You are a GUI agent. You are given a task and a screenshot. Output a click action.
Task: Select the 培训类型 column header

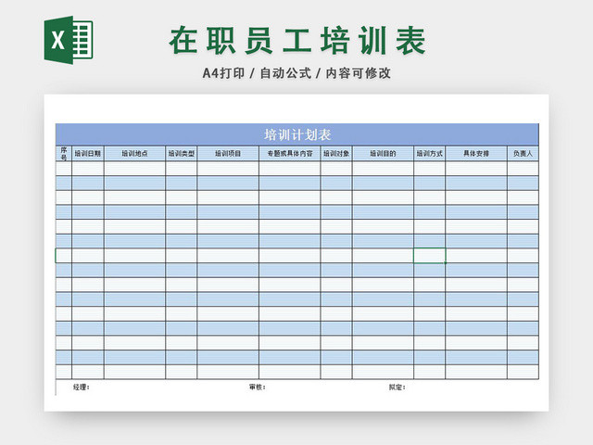[182, 154]
